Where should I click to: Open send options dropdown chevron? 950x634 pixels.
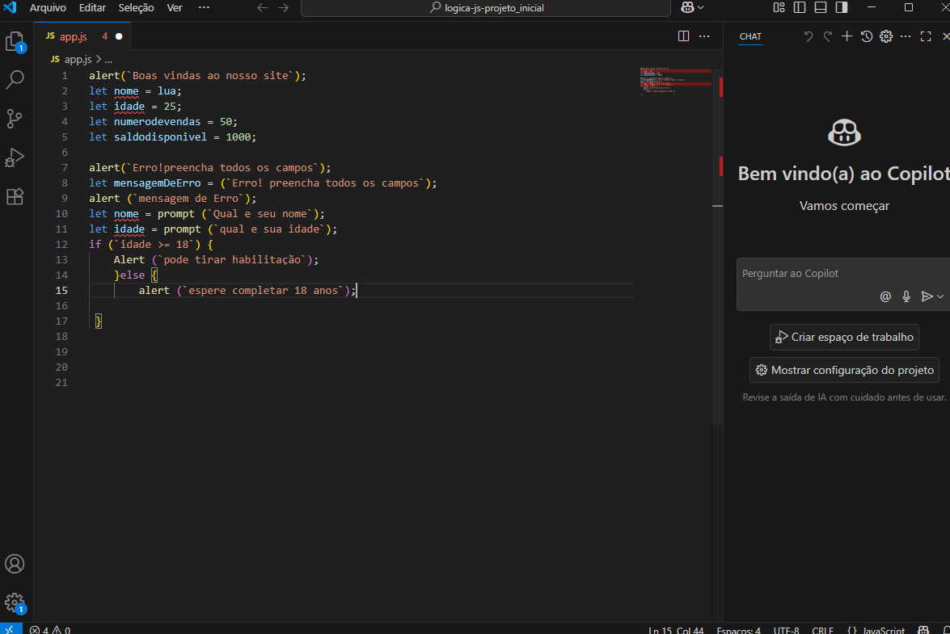(939, 296)
